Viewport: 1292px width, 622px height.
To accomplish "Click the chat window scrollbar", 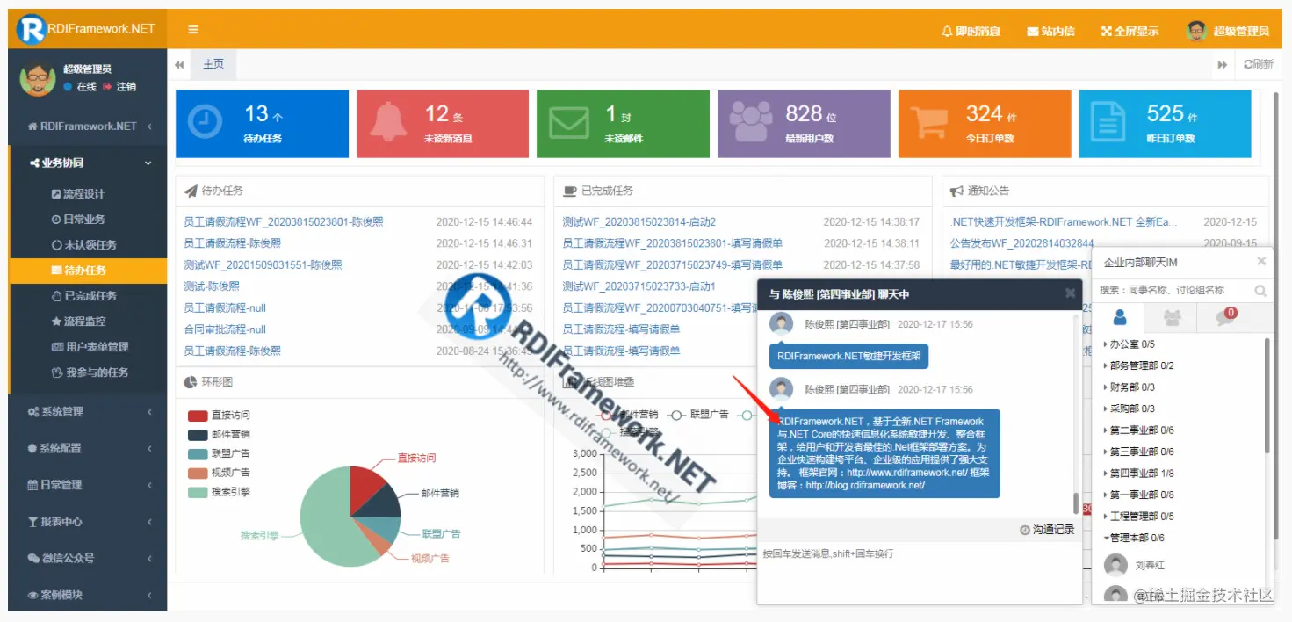I will (1076, 503).
